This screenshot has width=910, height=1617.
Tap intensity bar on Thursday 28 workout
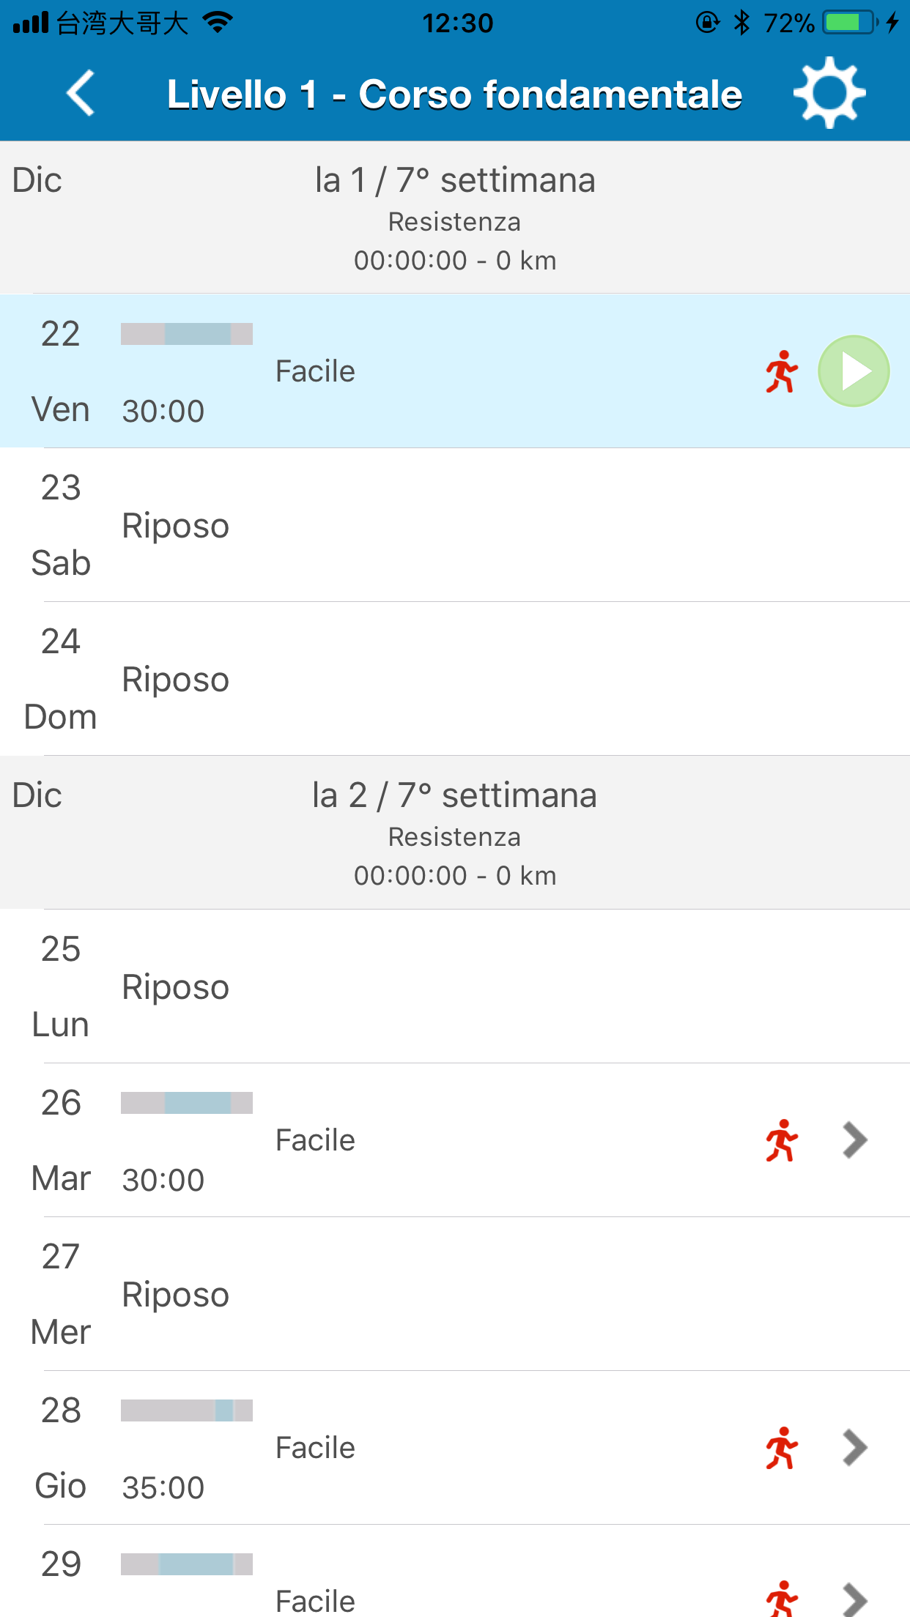[x=187, y=1410]
